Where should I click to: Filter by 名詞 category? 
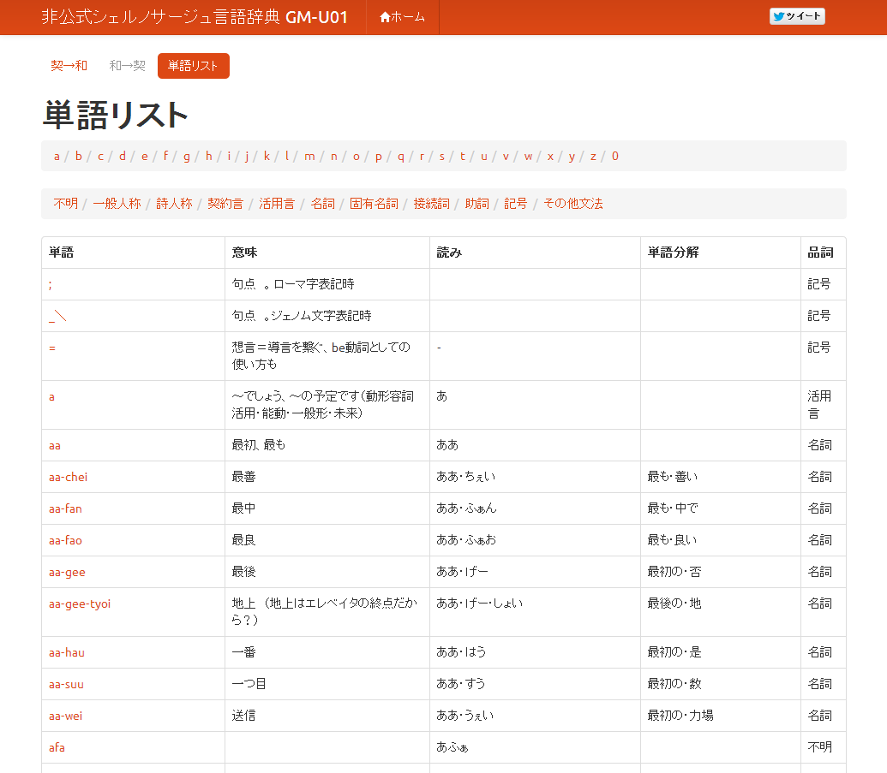pyautogui.click(x=322, y=204)
